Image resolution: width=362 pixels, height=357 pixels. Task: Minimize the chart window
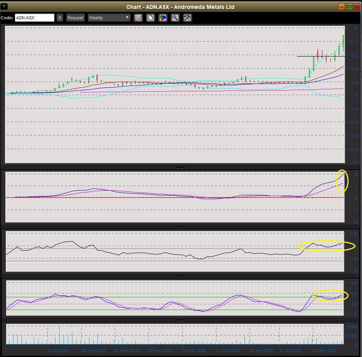pos(342,7)
